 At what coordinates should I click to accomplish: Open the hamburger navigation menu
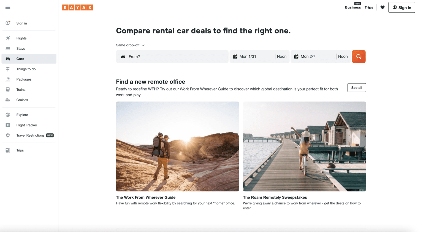pos(8,7)
